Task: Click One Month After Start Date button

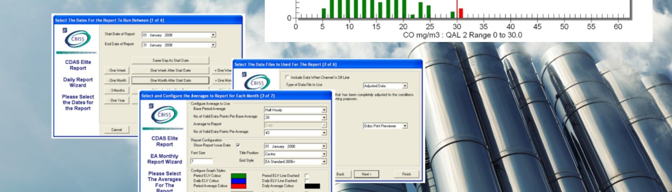Action: point(170,80)
